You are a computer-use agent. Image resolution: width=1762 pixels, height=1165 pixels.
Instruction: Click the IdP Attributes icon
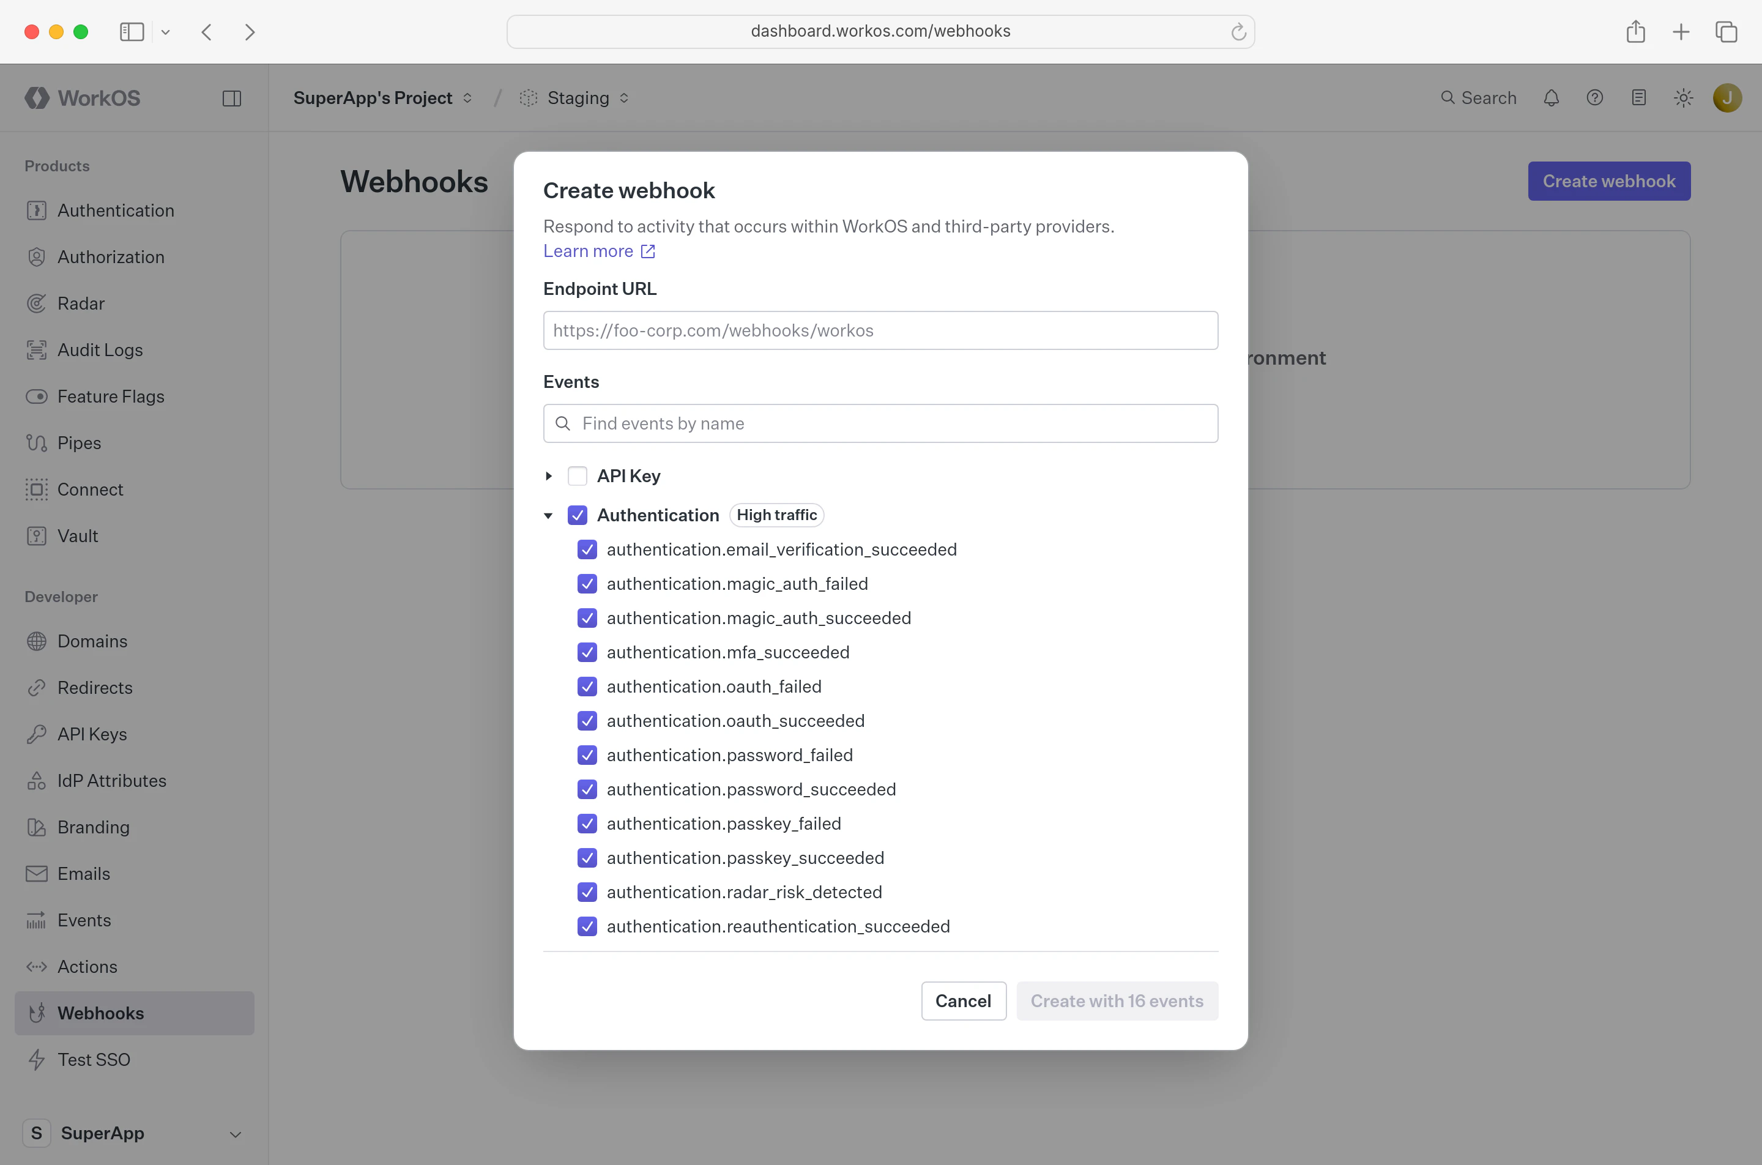point(36,781)
